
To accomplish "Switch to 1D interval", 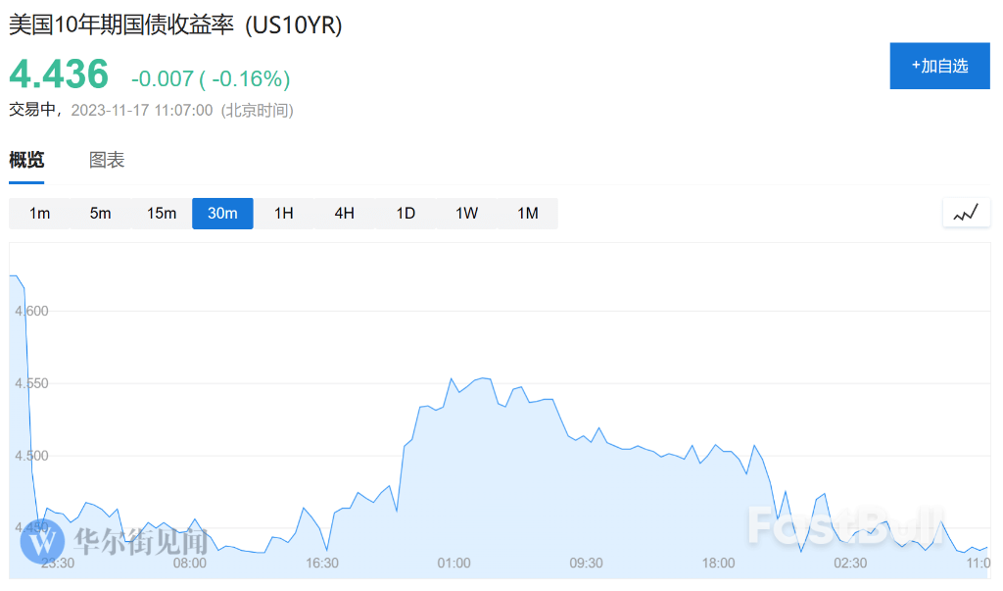I will pyautogui.click(x=406, y=214).
